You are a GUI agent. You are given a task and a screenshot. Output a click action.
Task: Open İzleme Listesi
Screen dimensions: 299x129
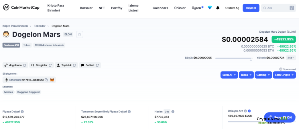133,8
